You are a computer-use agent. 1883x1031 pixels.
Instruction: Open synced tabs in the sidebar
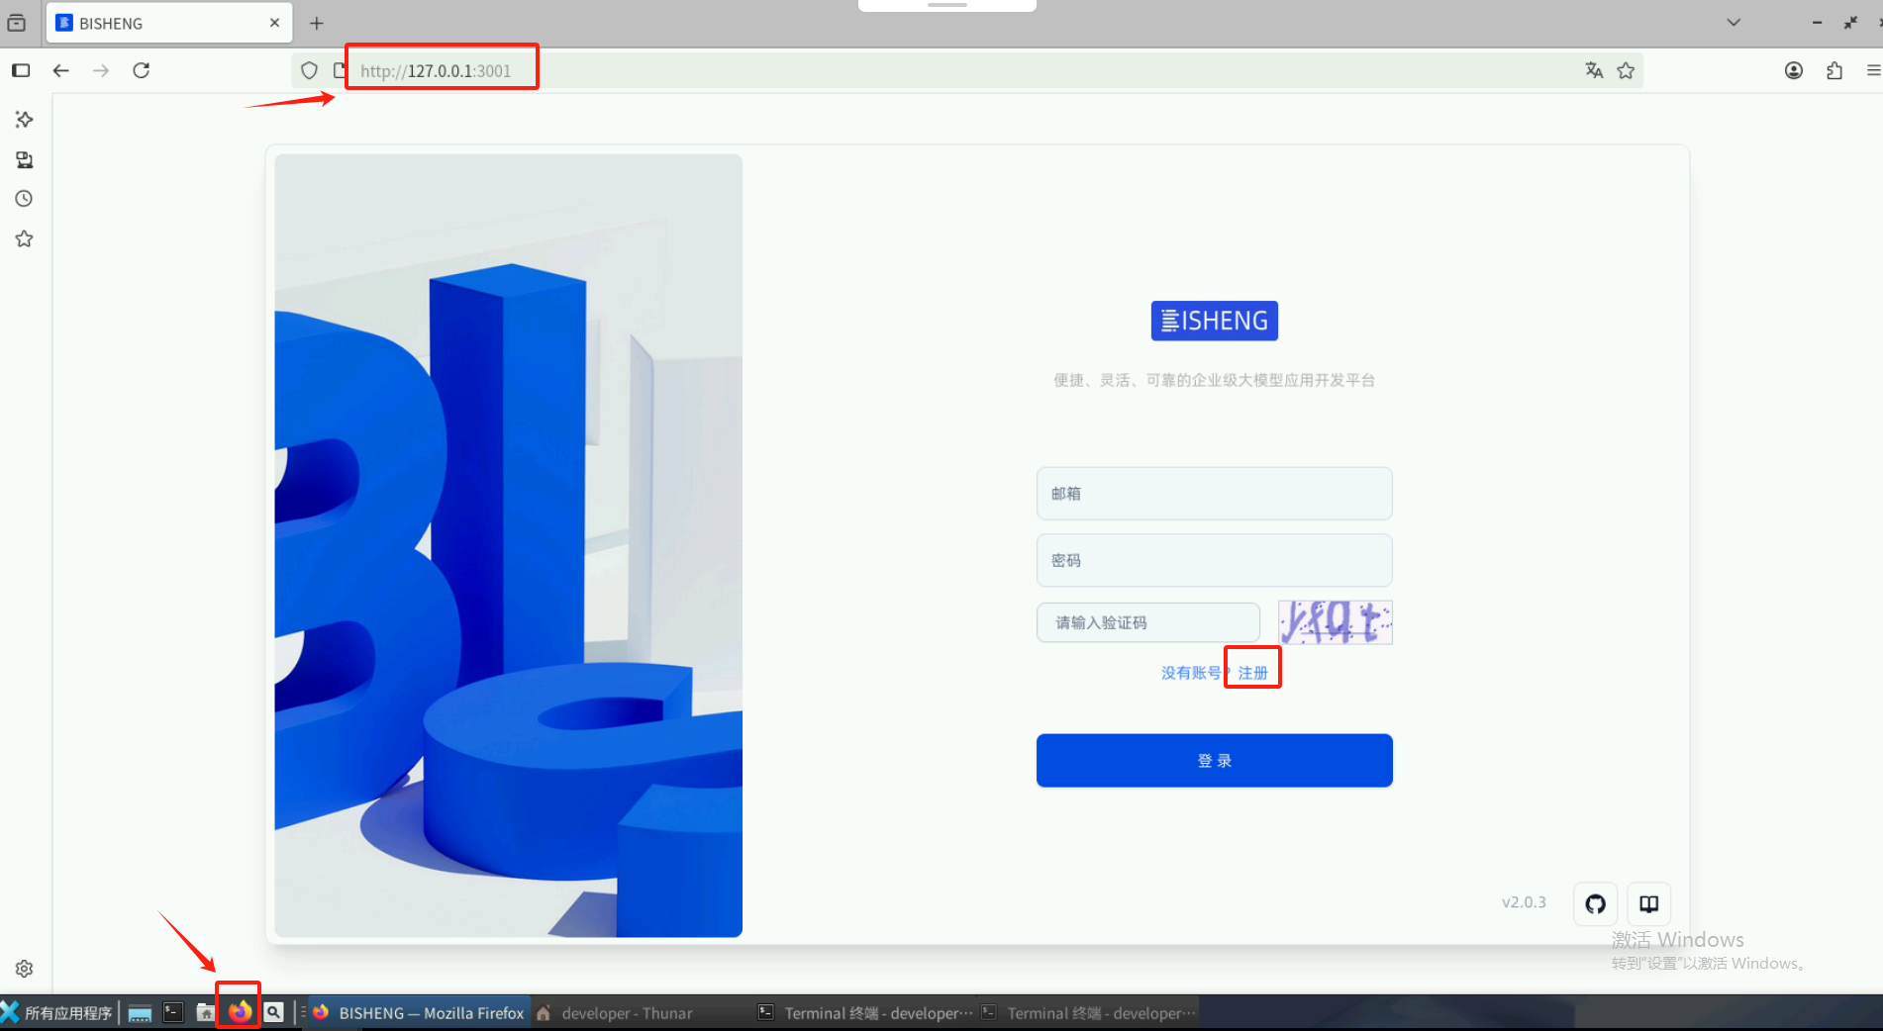(x=25, y=159)
